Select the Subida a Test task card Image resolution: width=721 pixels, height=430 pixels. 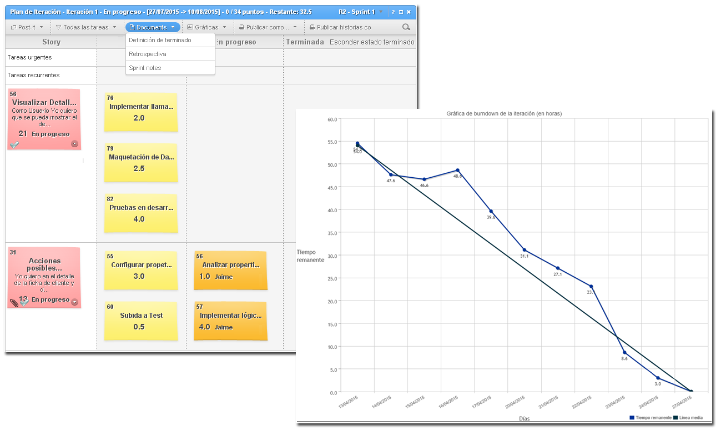pos(140,321)
